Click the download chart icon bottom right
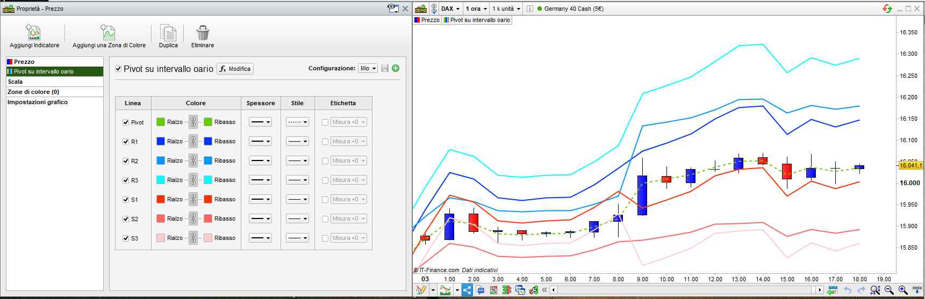The image size is (925, 299). coord(917,290)
